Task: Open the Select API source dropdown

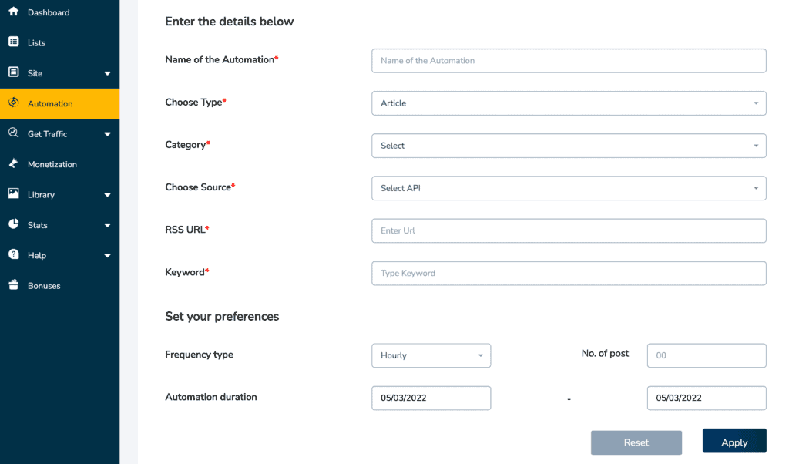Action: coord(569,188)
